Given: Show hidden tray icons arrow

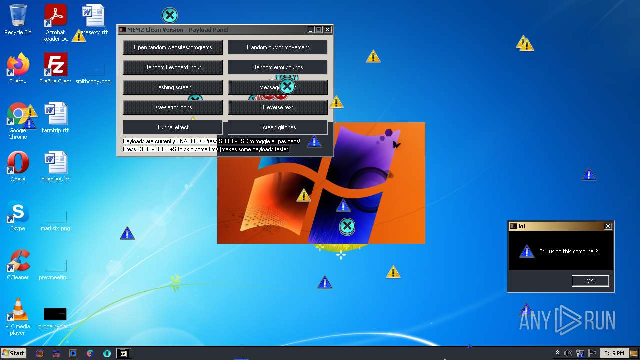Looking at the screenshot, I should (557, 353).
